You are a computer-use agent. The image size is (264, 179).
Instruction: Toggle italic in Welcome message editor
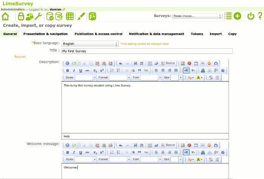74,153
